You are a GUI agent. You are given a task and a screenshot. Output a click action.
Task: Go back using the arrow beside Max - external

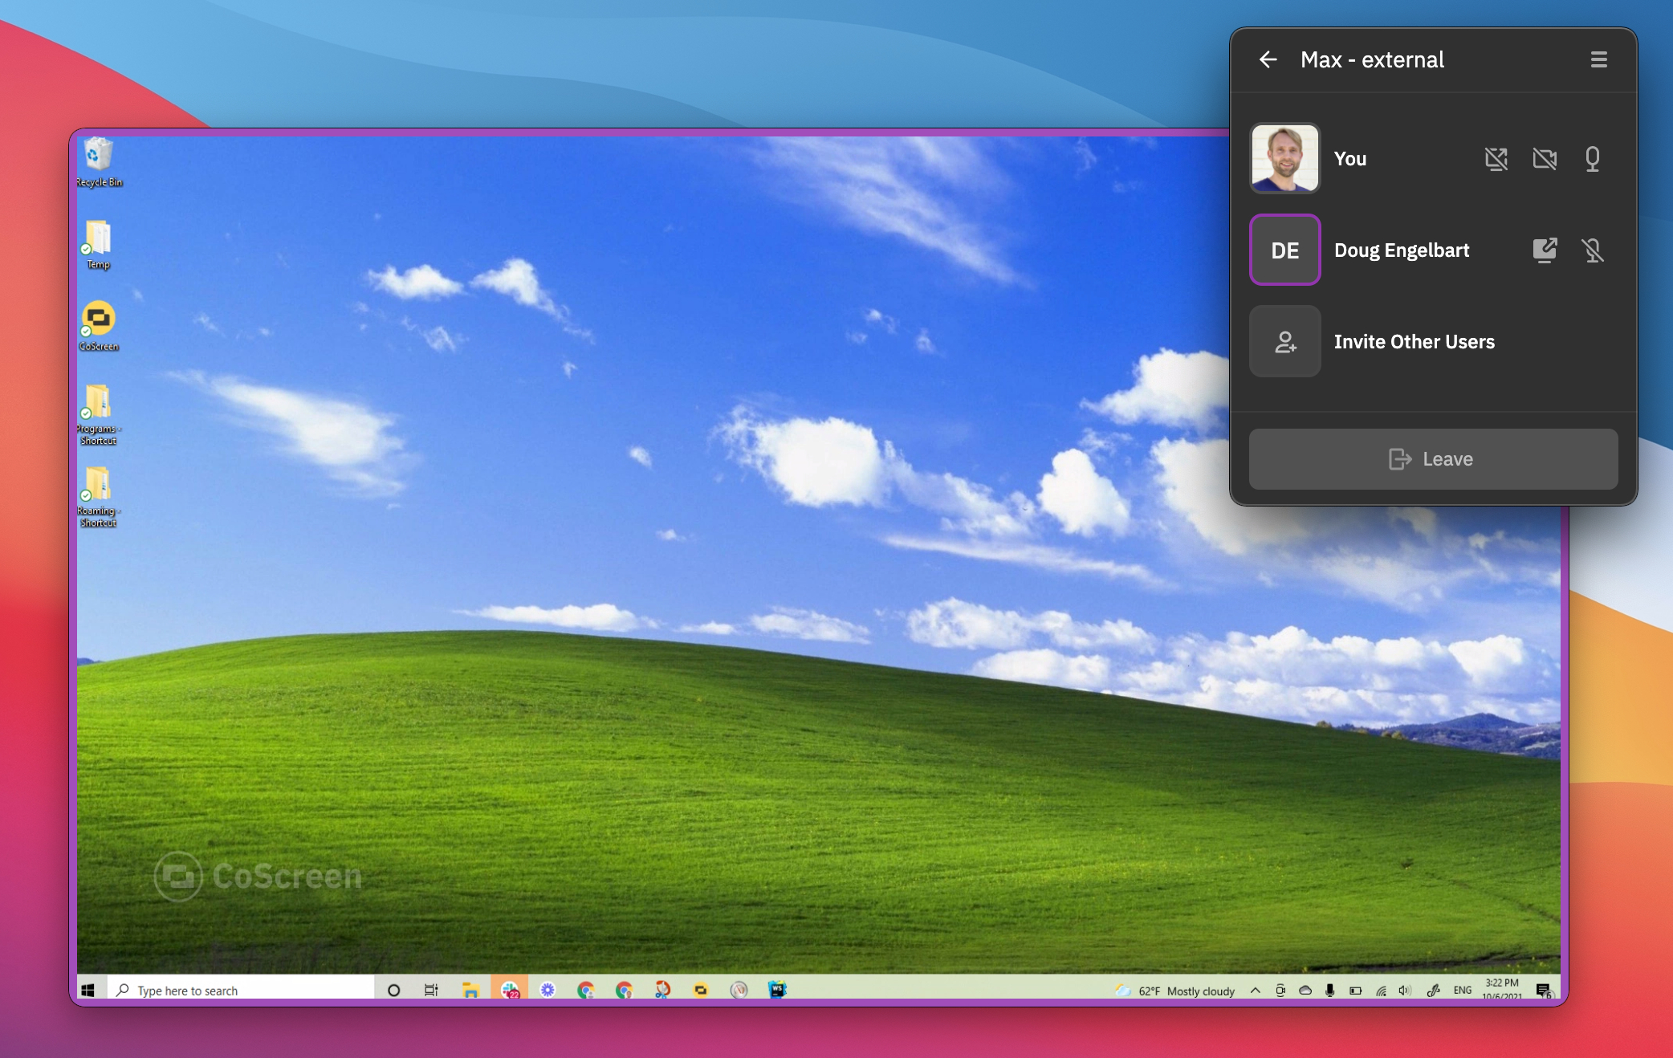(x=1268, y=59)
